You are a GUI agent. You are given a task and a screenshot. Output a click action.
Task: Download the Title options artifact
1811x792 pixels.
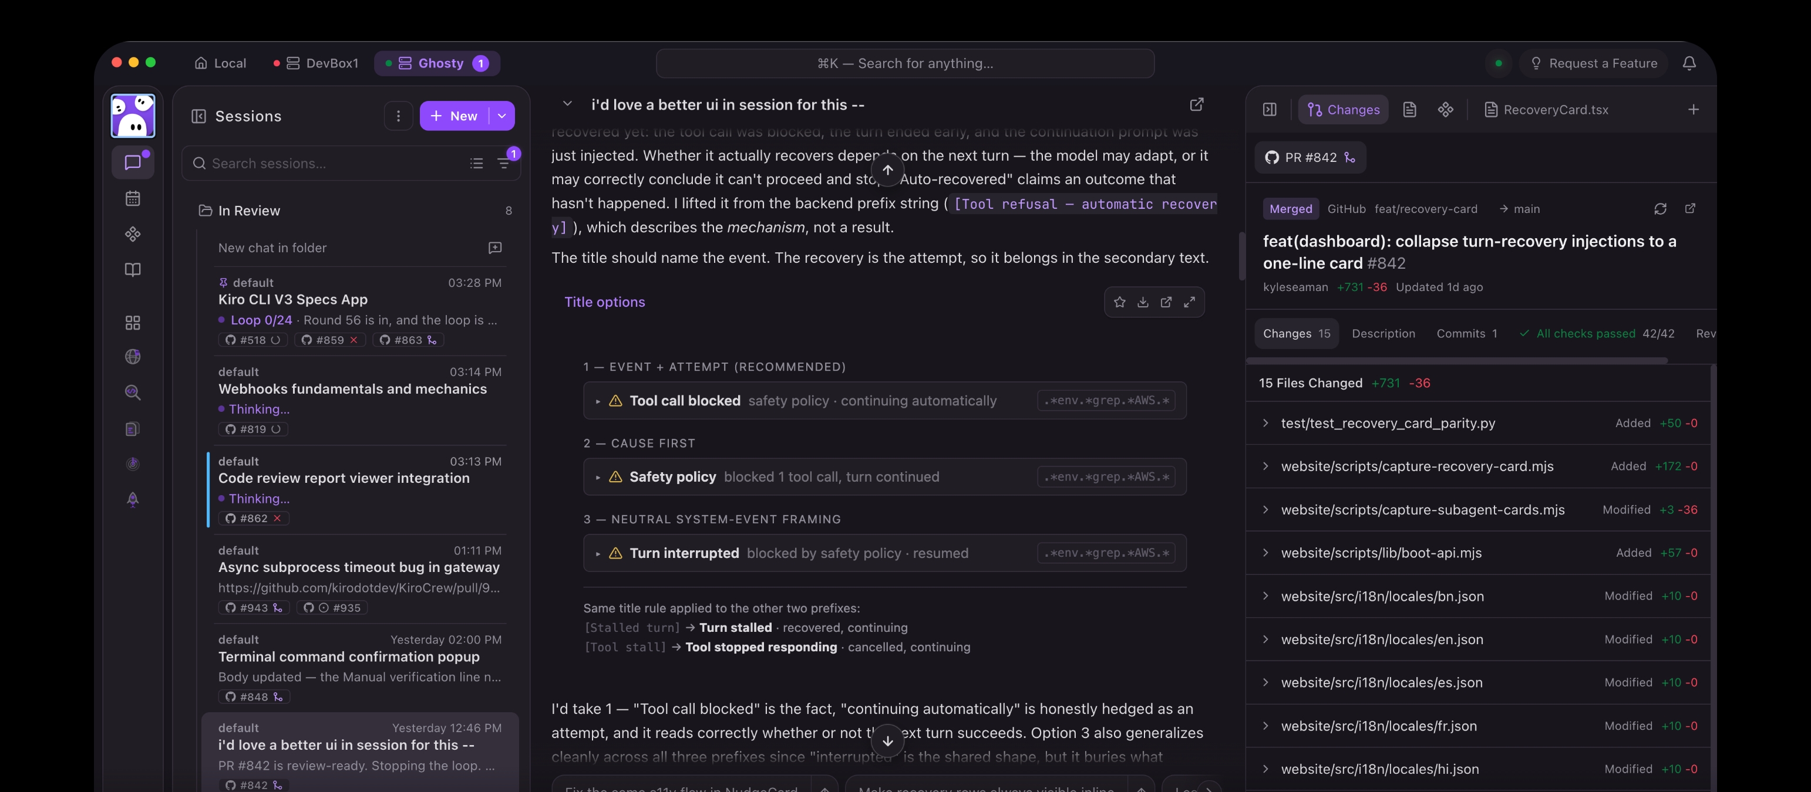(1143, 302)
